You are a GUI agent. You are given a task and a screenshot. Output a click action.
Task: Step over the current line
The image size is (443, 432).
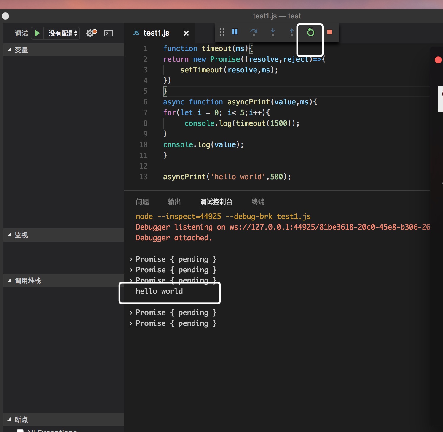click(x=254, y=33)
